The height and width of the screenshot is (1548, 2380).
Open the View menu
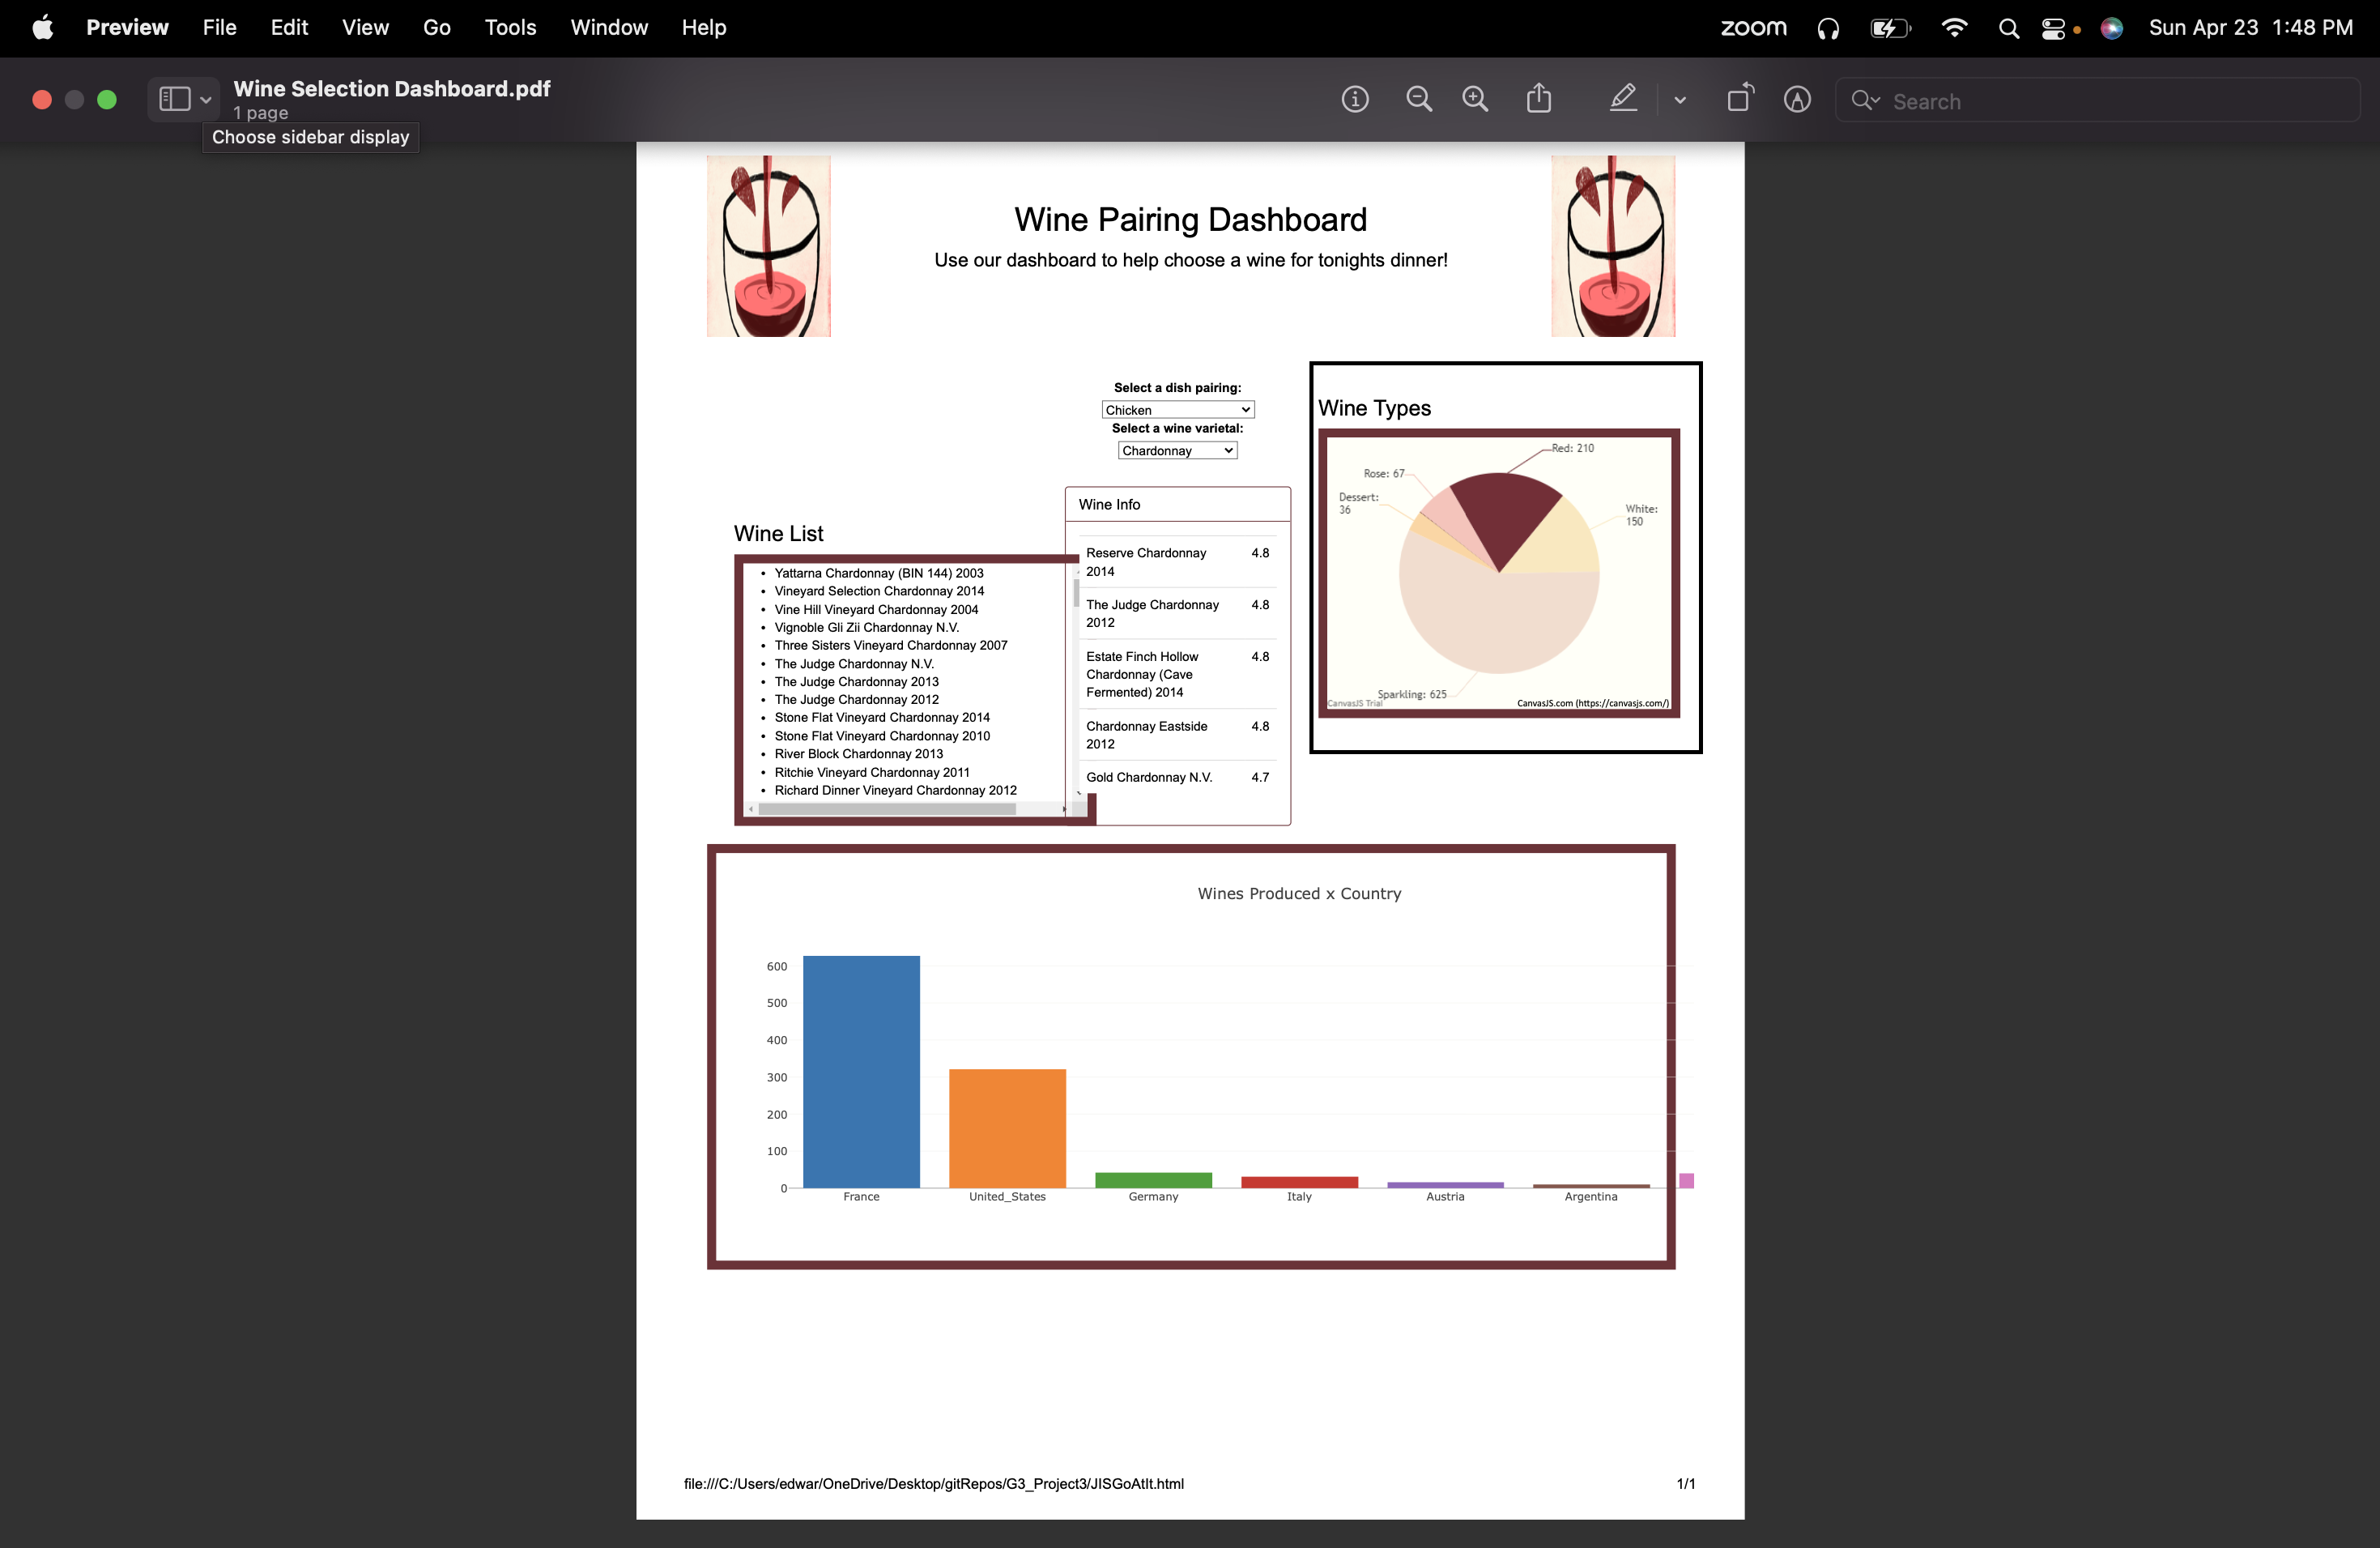coord(365,27)
